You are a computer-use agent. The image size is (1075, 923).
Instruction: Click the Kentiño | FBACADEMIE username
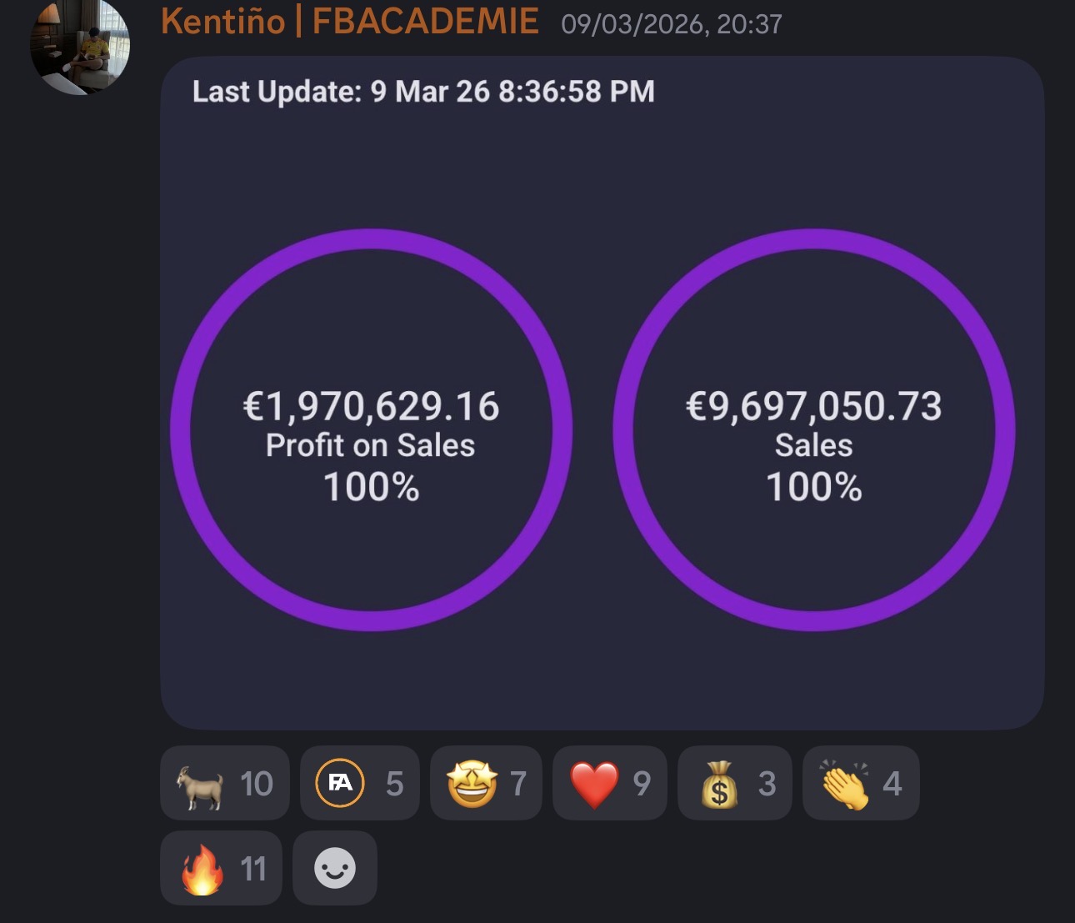pos(349,22)
